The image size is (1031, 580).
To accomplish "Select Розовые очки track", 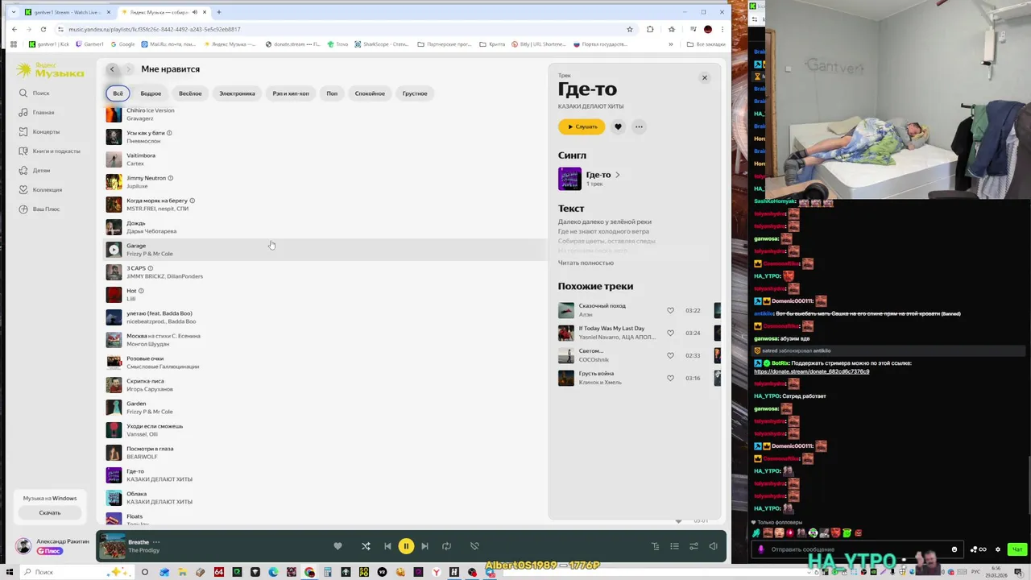I will pos(145,358).
